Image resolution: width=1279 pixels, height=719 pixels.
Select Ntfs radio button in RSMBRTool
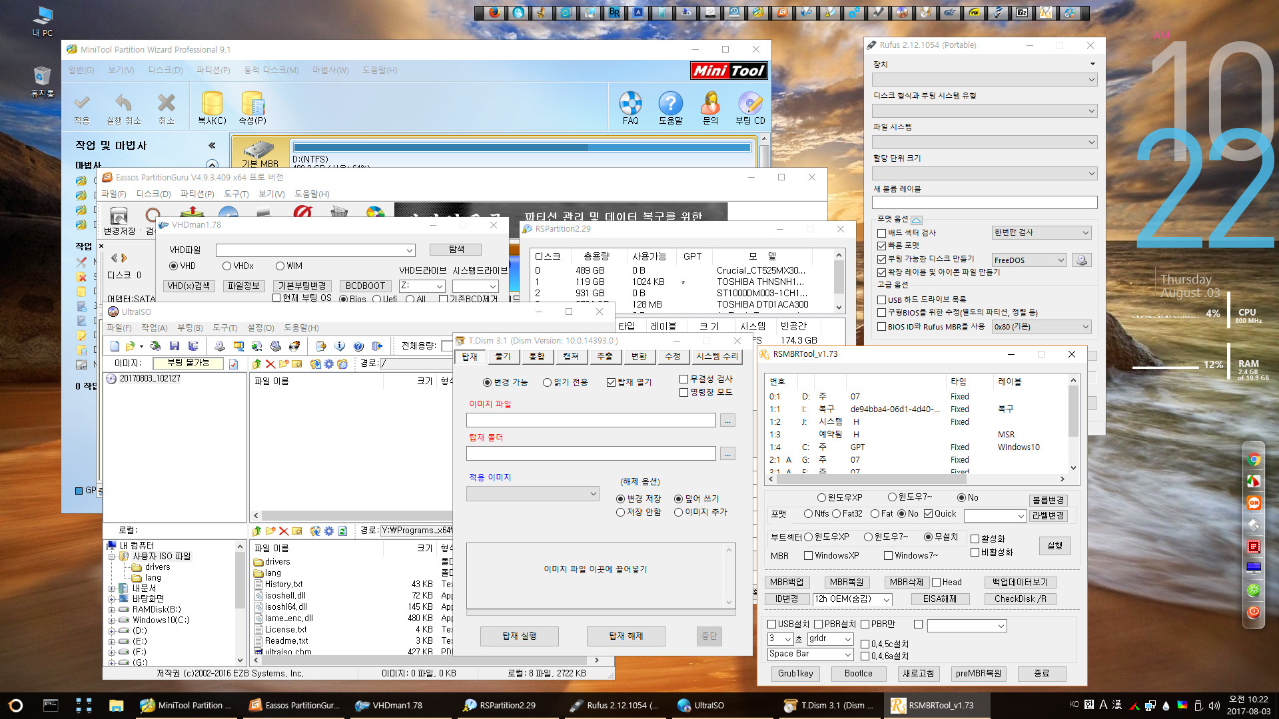808,513
